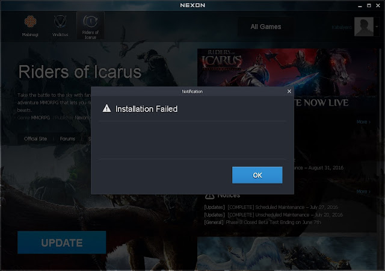Open the All Games list
This screenshot has height=271, width=385.
click(x=266, y=26)
